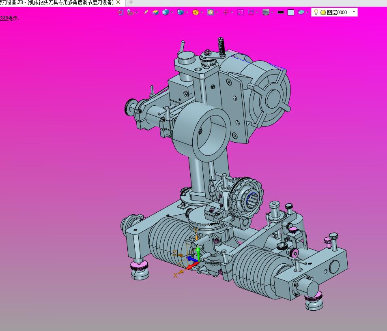The height and width of the screenshot is (331, 387).
Task: Close the current document tab
Action: pos(118,2)
